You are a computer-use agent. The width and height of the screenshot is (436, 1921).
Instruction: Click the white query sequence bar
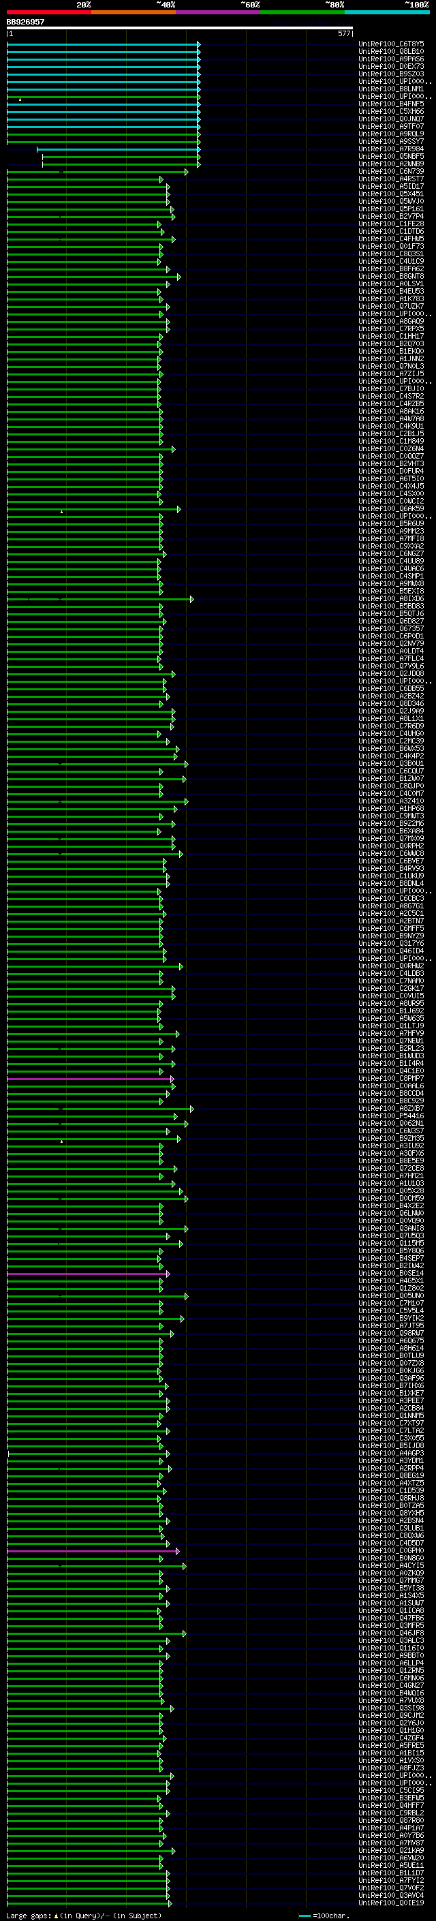(x=180, y=29)
